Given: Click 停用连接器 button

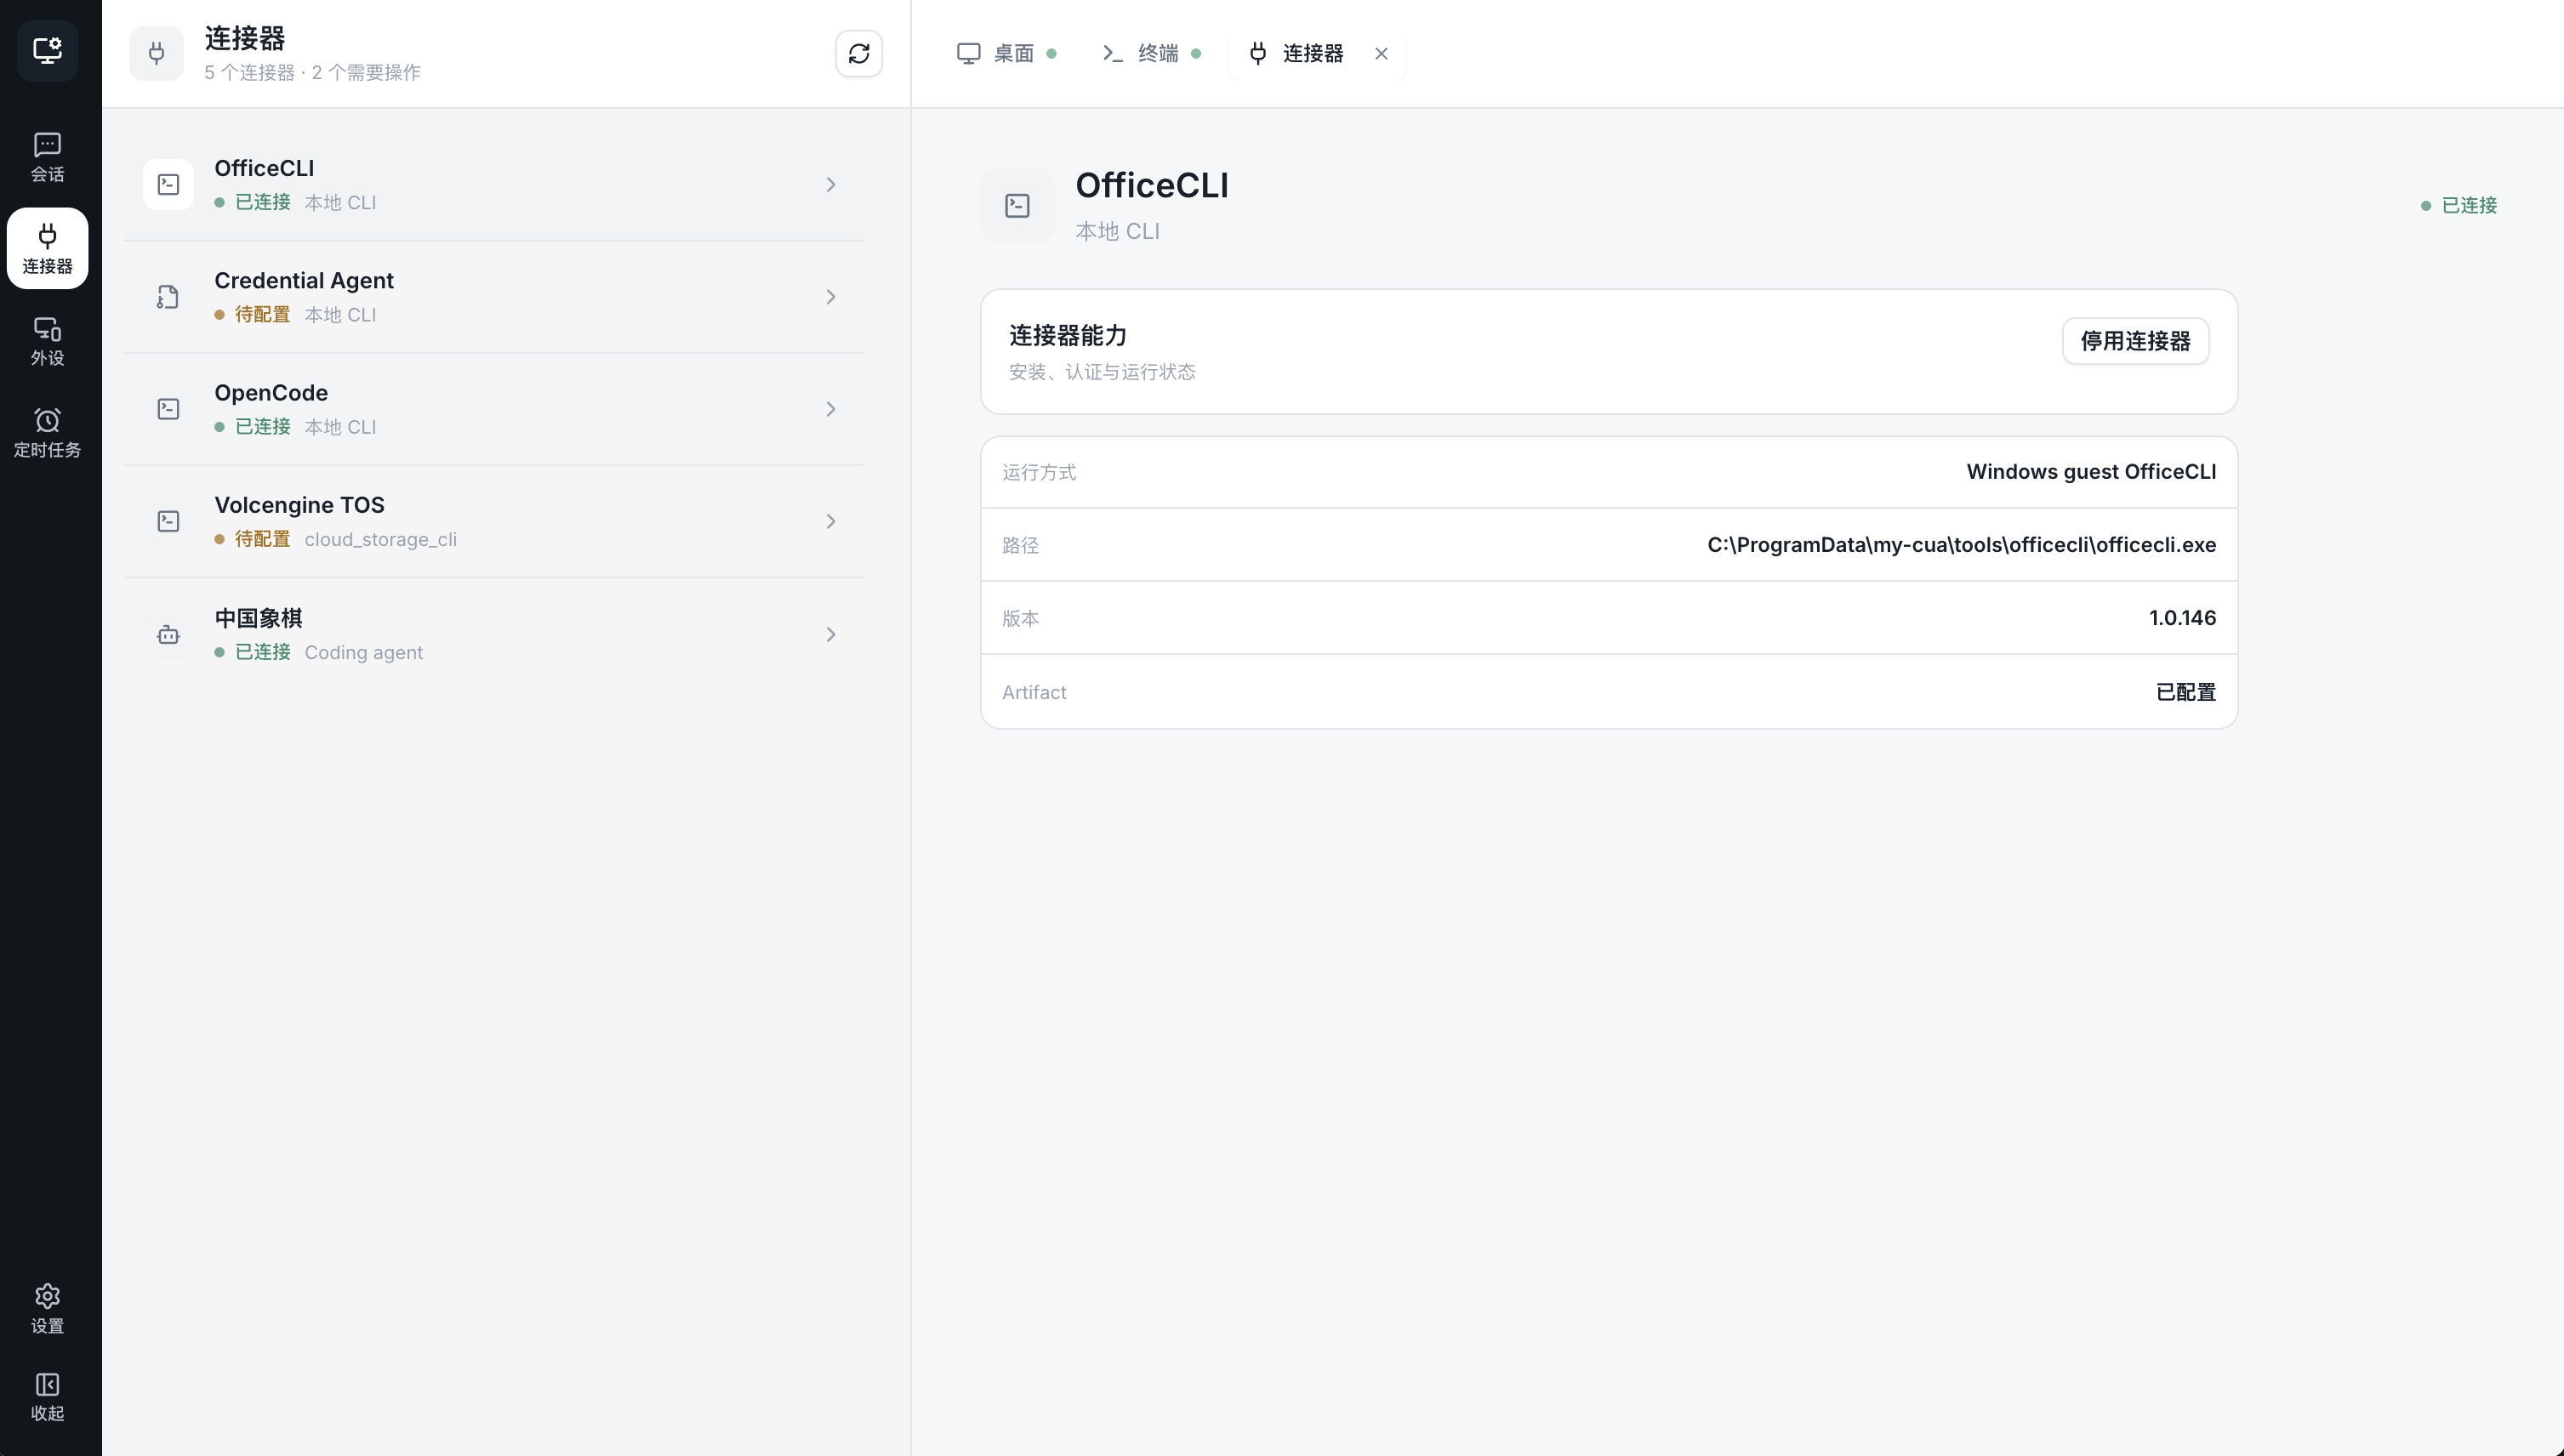Looking at the screenshot, I should pos(2135,341).
